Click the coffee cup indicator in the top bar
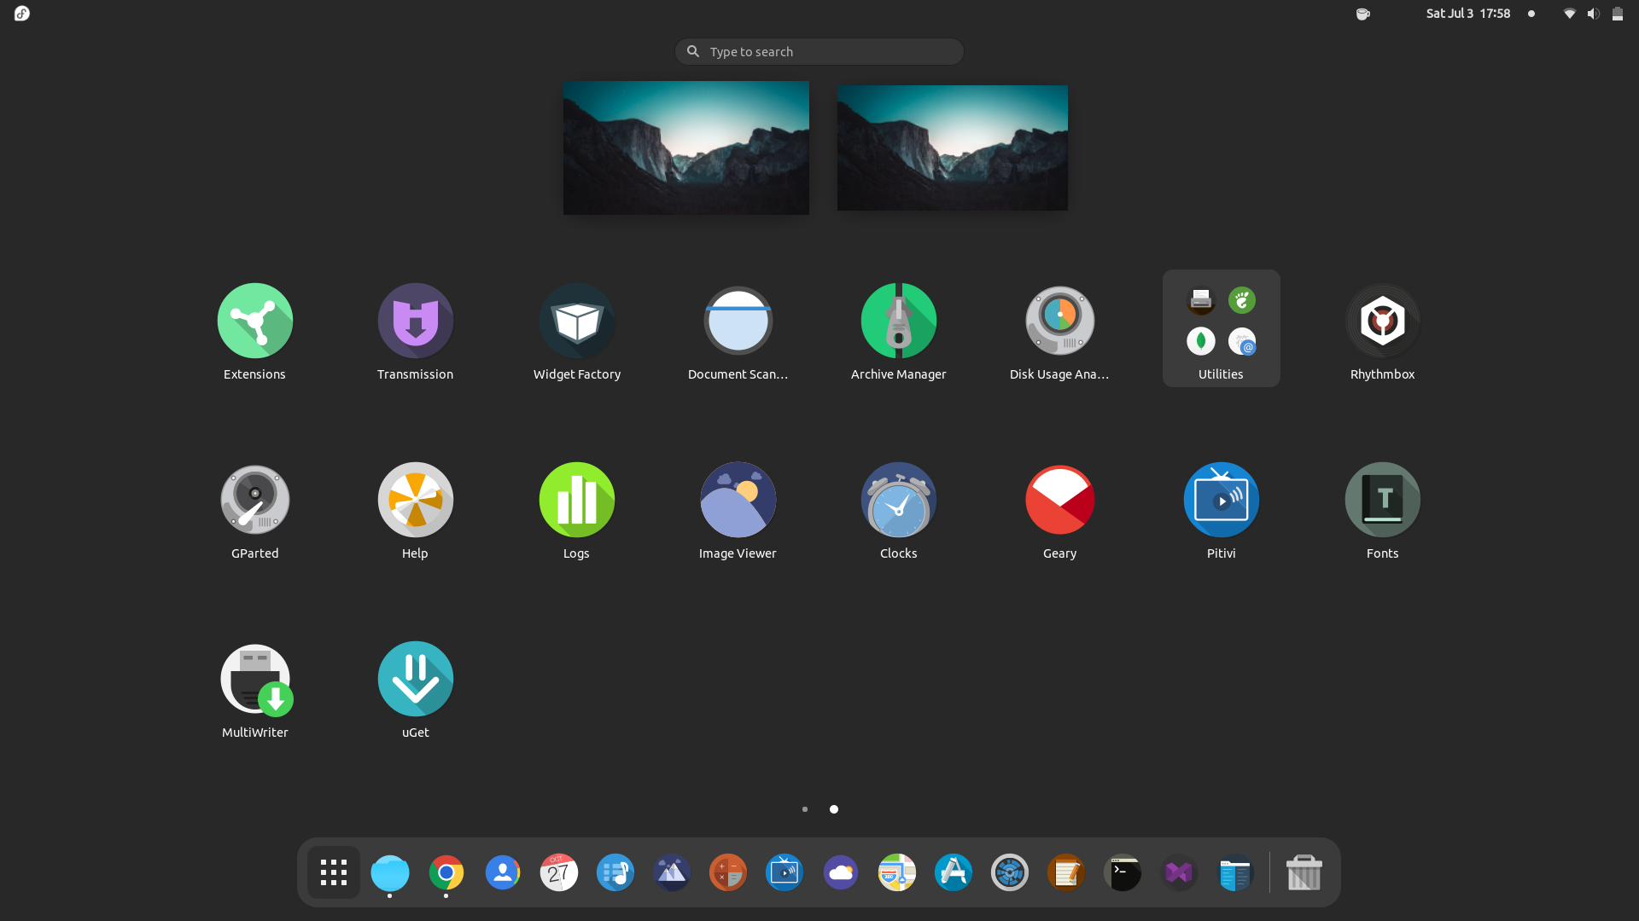The image size is (1639, 921). (x=1363, y=13)
